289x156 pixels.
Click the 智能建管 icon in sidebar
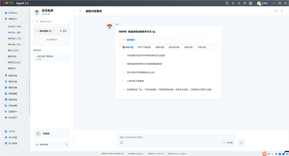6,94
